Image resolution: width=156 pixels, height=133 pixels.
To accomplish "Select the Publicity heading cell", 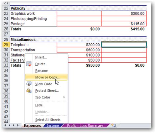I will [34, 8].
